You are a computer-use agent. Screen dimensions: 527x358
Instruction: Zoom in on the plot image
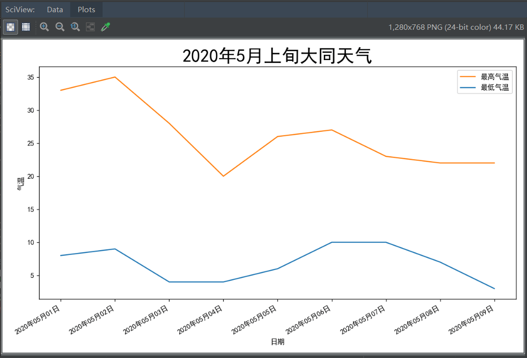pos(44,27)
